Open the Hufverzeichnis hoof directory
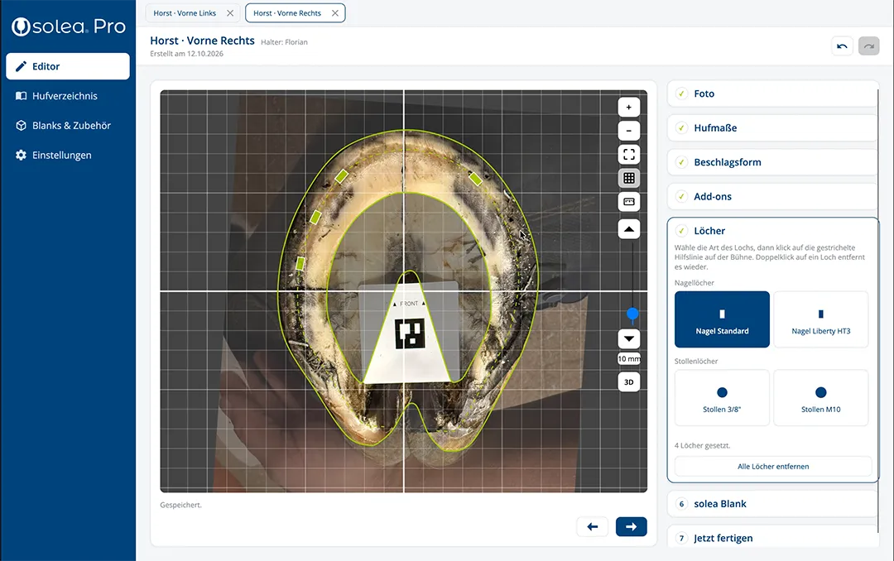Image resolution: width=894 pixels, height=561 pixels. [x=68, y=96]
